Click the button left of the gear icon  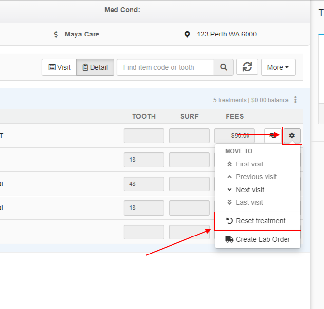(272, 136)
